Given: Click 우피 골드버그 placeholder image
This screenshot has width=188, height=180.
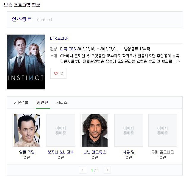Looking at the screenshot, I should [x=163, y=130].
